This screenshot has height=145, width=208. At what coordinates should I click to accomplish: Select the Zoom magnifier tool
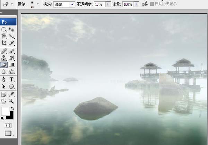click(11, 101)
